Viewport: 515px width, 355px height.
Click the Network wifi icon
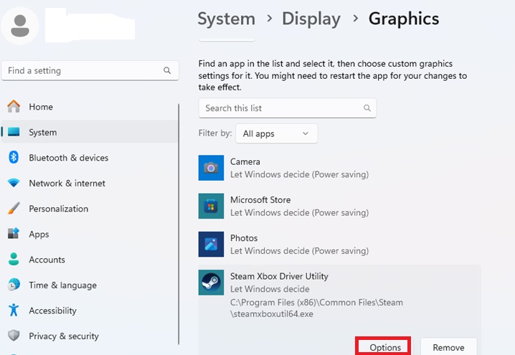coord(14,183)
